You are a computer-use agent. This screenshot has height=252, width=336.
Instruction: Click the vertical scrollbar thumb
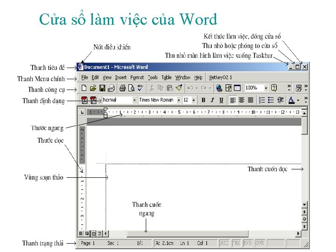[304, 126]
